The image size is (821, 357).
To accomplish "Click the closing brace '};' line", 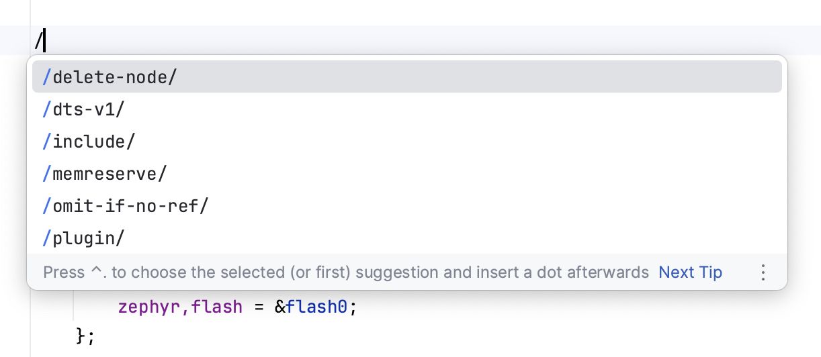I will (86, 336).
